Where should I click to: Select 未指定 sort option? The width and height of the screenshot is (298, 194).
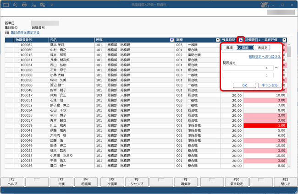[x=262, y=48]
